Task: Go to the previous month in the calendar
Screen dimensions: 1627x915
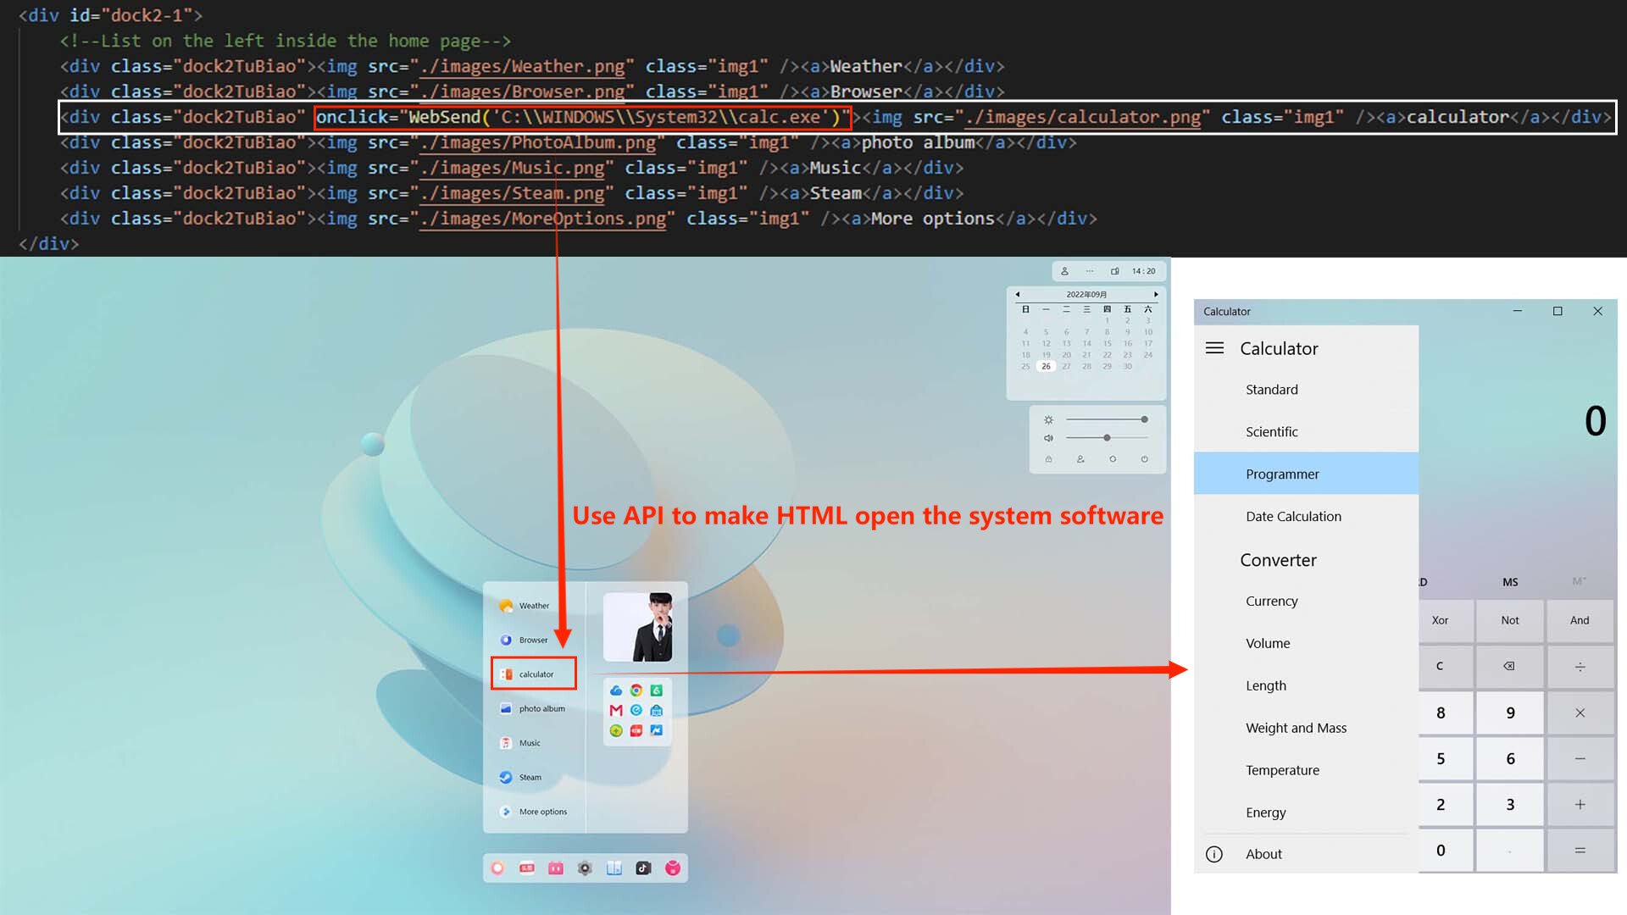Action: coord(1018,294)
